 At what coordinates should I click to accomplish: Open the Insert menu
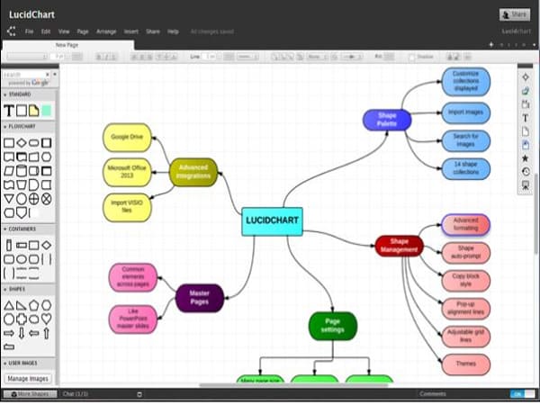pyautogui.click(x=131, y=31)
